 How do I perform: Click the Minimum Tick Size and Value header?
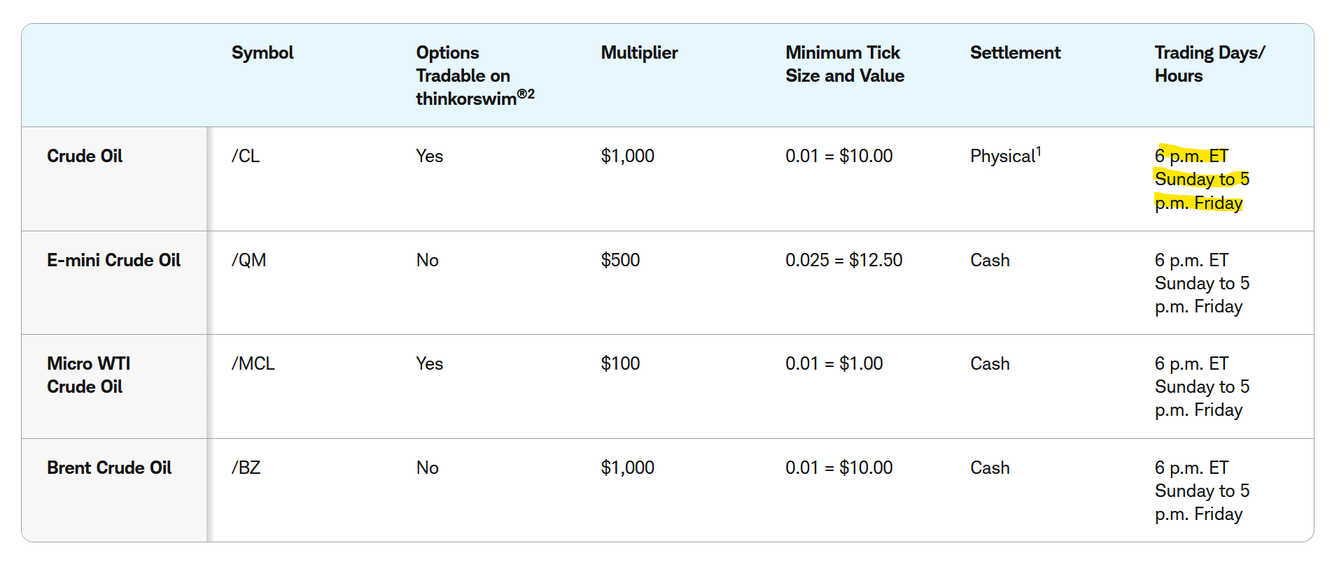point(845,64)
